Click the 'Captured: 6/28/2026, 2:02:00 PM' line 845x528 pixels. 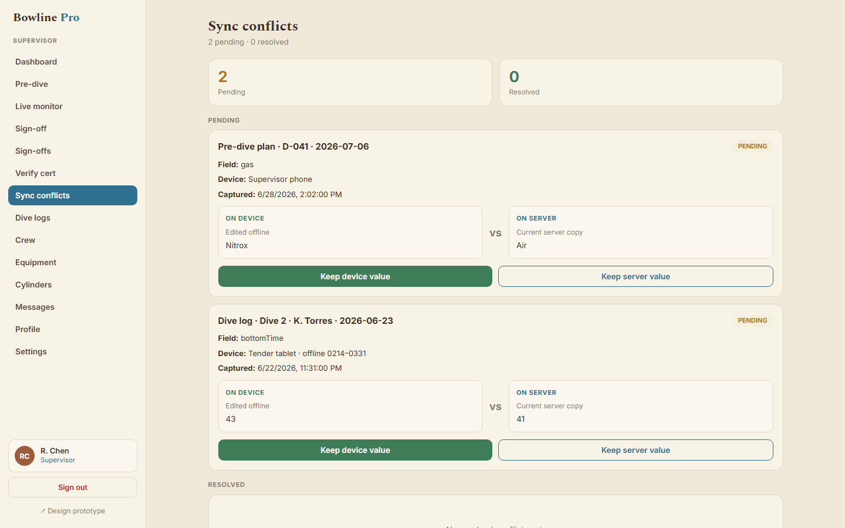point(280,194)
